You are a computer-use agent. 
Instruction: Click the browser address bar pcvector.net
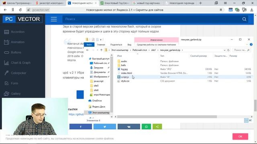[41, 10]
